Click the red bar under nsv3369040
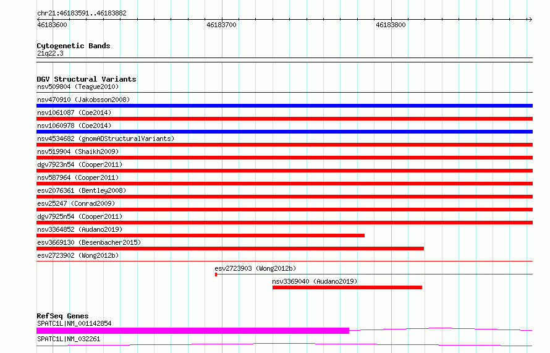The image size is (550, 353). [347, 287]
